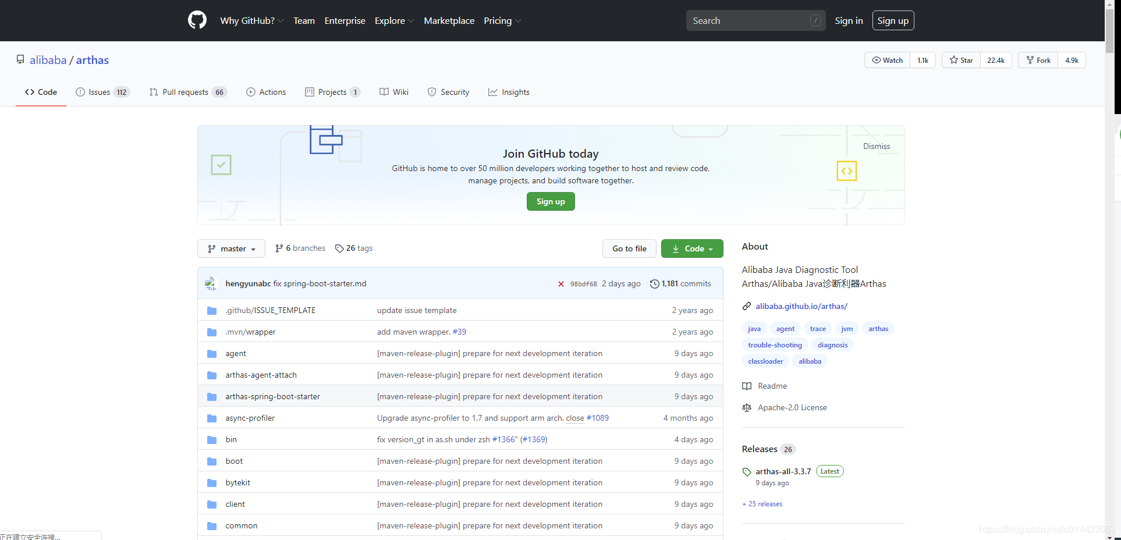Dismiss the Join GitHub banner

[877, 146]
